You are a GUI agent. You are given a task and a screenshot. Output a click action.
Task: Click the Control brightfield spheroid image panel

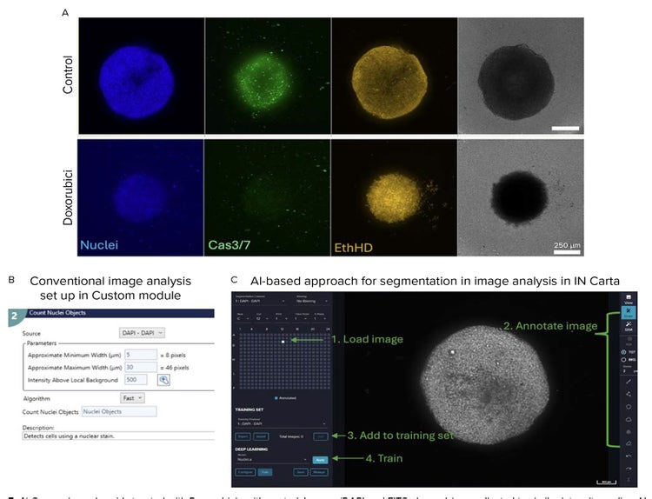click(521, 76)
